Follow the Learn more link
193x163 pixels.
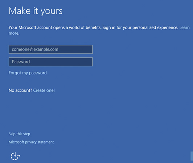[x=184, y=27]
